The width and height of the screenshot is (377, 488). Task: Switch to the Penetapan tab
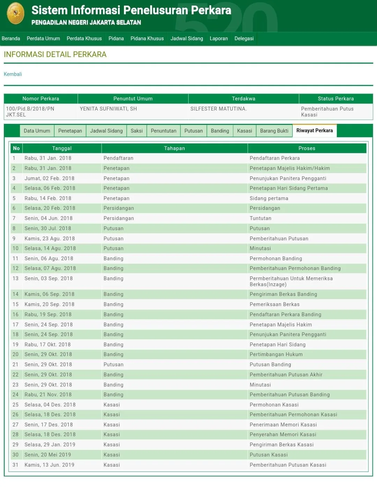tap(70, 131)
